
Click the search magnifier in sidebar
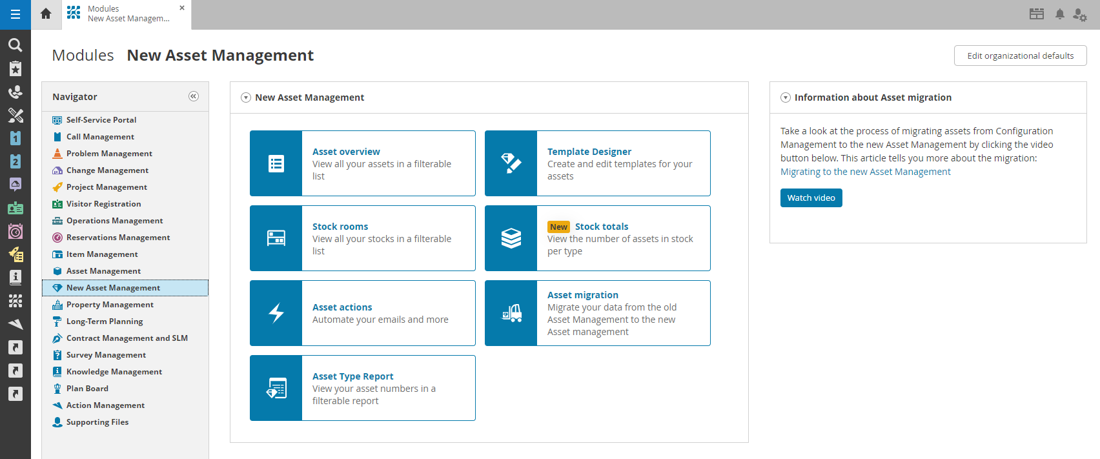15,45
